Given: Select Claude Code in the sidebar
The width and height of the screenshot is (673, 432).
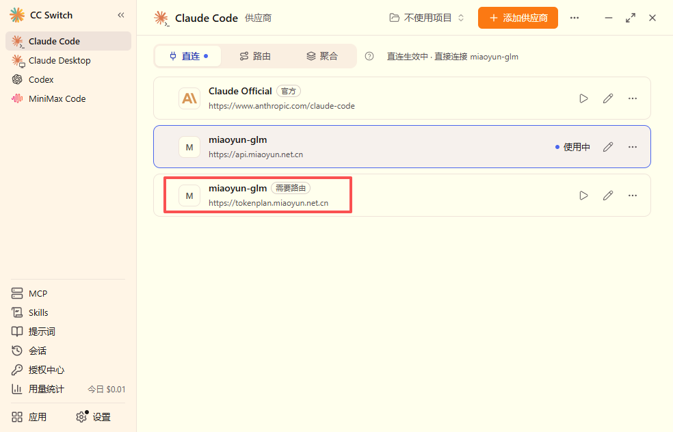Looking at the screenshot, I should point(68,41).
